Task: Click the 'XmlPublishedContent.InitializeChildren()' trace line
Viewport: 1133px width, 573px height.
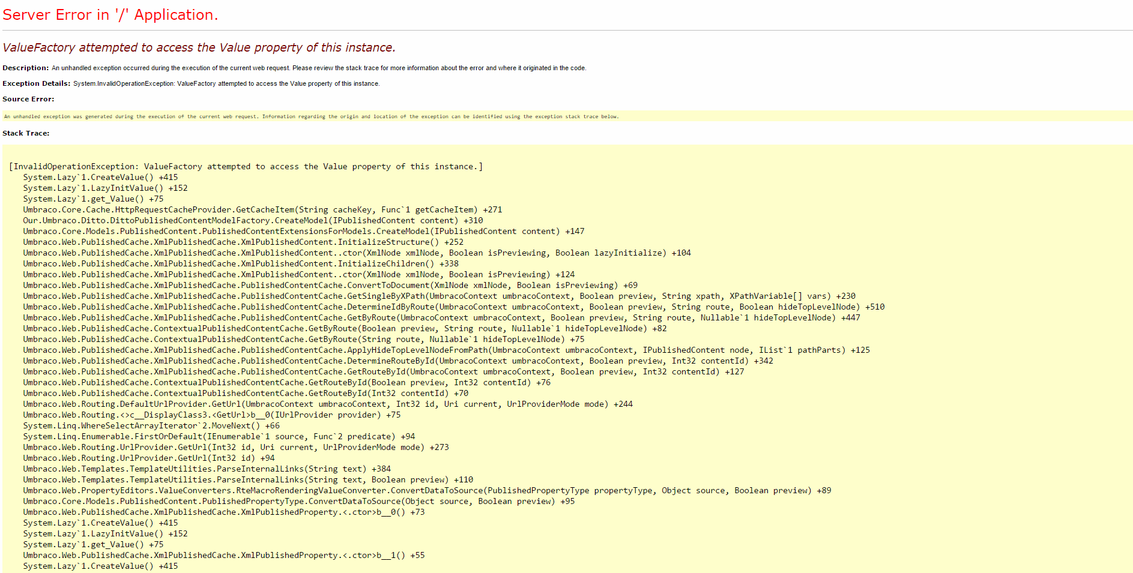Action: coord(241,264)
